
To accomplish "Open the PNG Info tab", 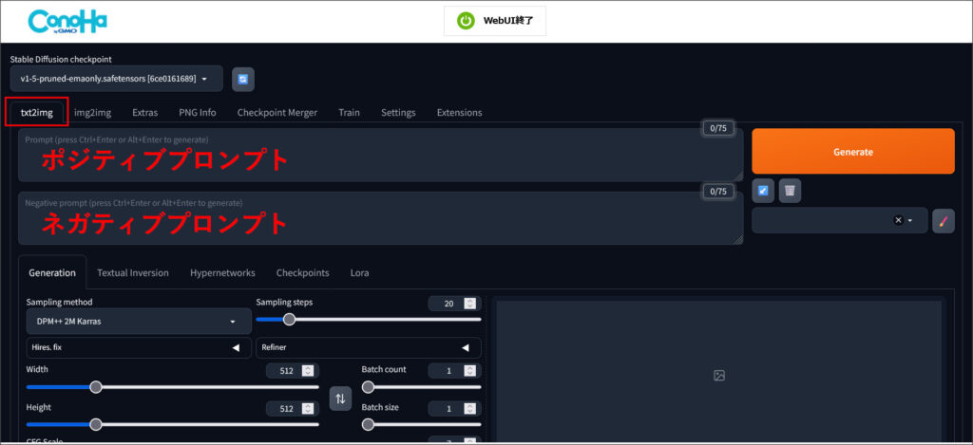I will point(198,113).
